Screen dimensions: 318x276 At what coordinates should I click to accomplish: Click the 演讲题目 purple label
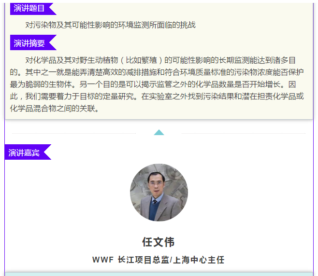pos(29,8)
